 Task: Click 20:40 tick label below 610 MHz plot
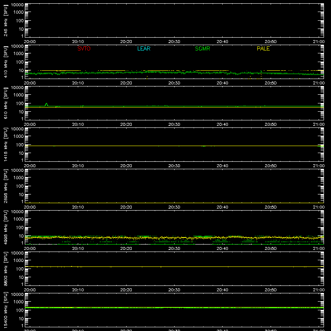click(x=222, y=125)
